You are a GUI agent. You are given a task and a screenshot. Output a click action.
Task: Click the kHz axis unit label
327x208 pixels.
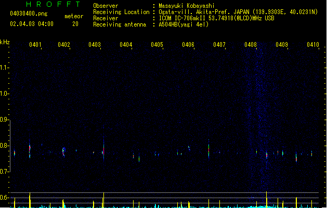5,42
